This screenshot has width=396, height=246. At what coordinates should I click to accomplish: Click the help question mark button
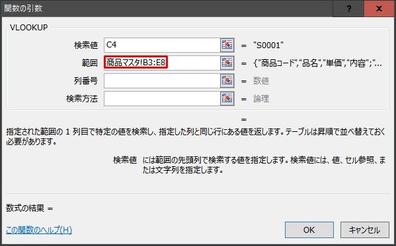pos(349,9)
